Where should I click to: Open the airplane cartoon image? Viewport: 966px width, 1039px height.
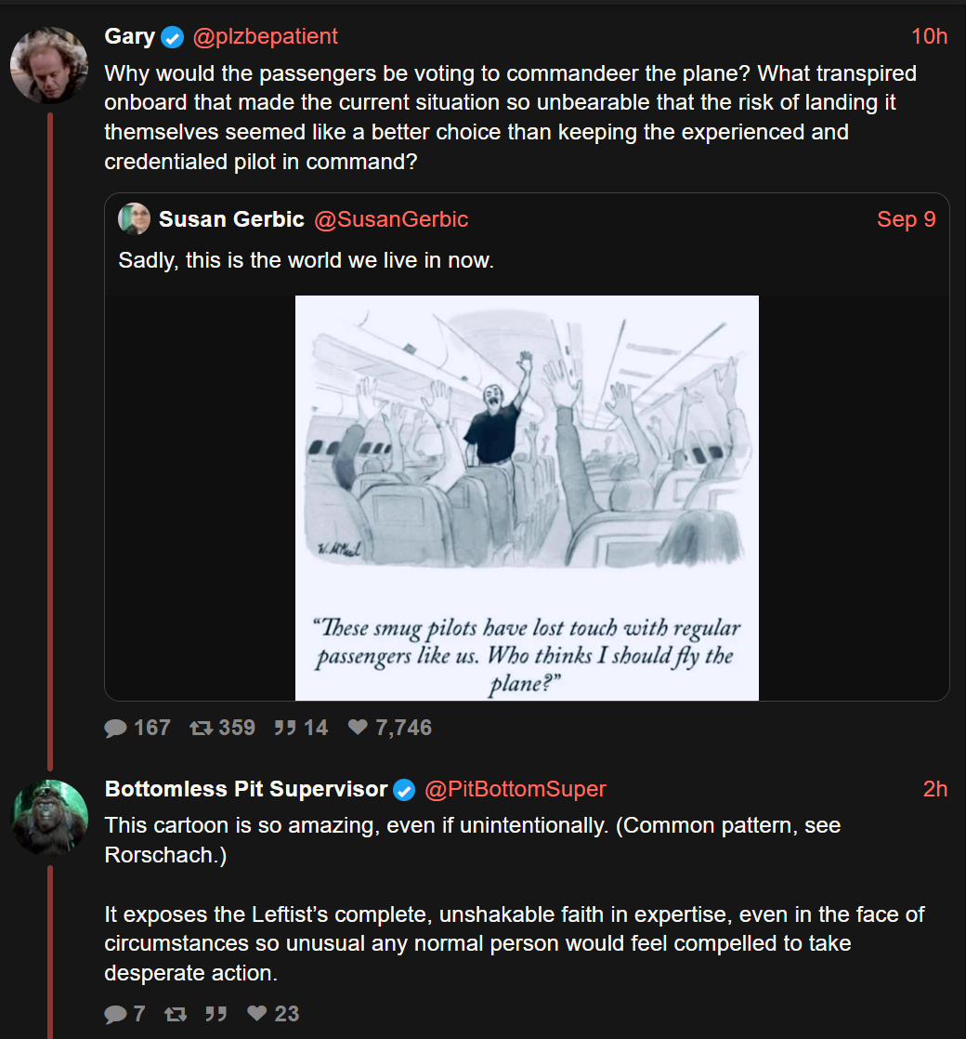(527, 497)
